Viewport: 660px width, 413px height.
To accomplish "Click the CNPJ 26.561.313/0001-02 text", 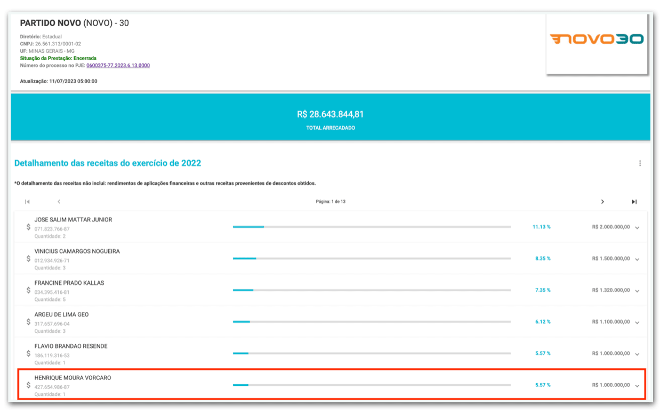I will pyautogui.click(x=50, y=44).
